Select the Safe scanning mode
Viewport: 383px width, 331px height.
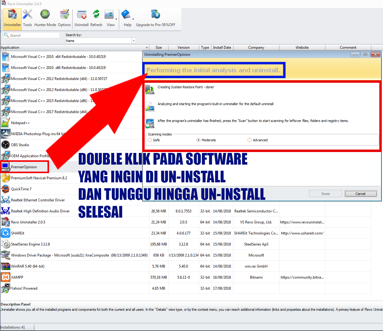[150, 140]
